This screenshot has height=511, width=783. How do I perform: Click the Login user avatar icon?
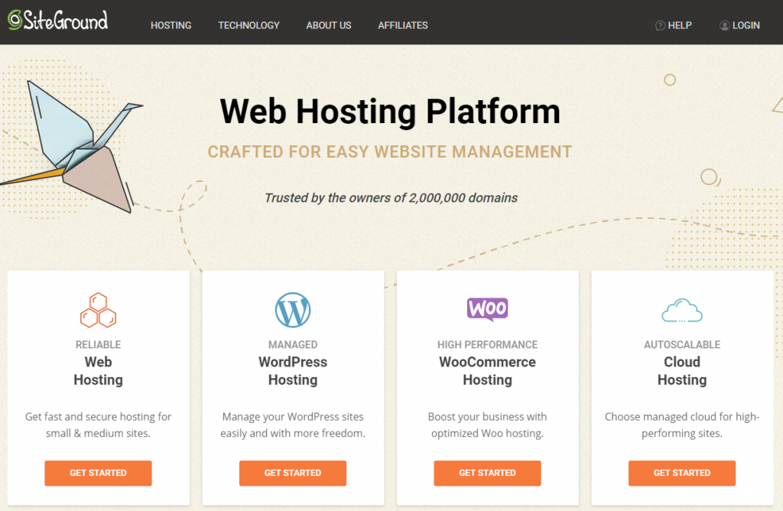pyautogui.click(x=724, y=25)
